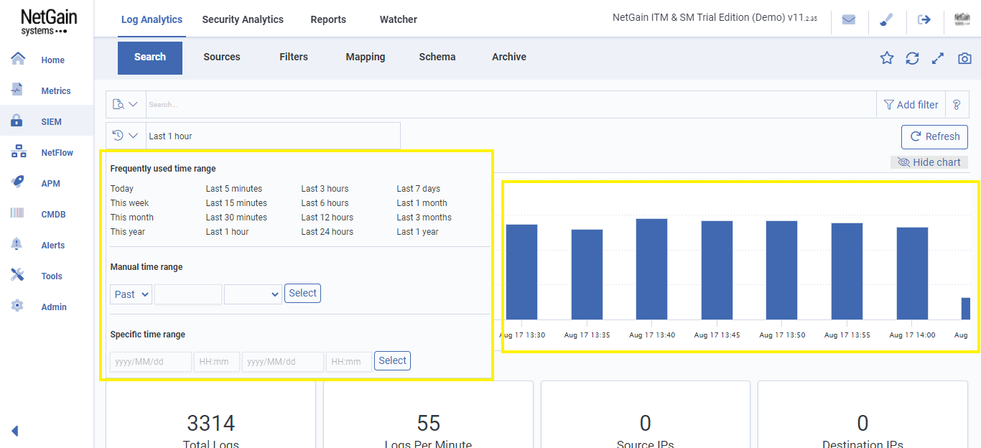The image size is (981, 448).
Task: Open the Schema sub-tab
Action: [437, 57]
